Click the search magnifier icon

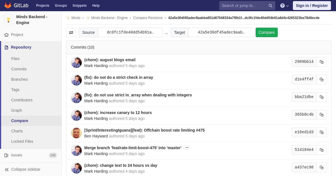(270, 6)
